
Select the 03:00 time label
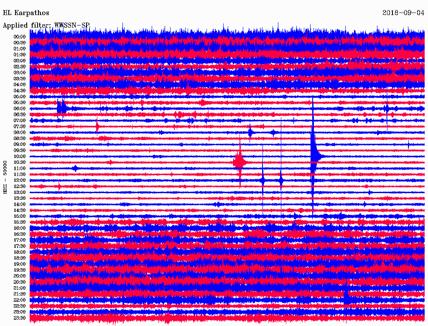(x=20, y=73)
